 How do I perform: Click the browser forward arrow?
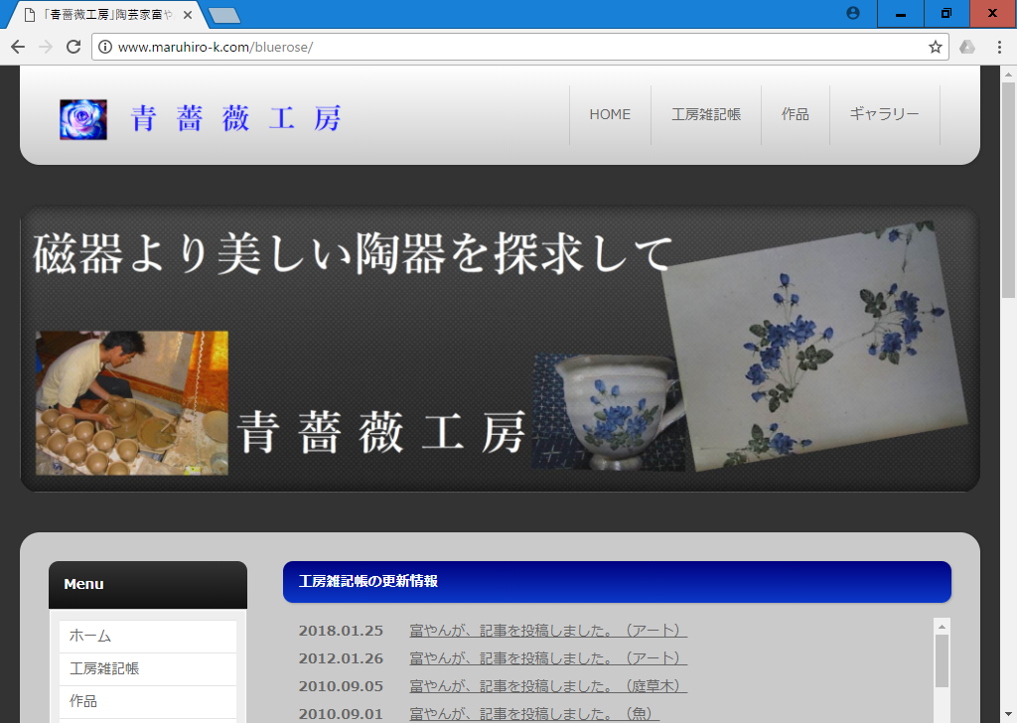pos(46,47)
